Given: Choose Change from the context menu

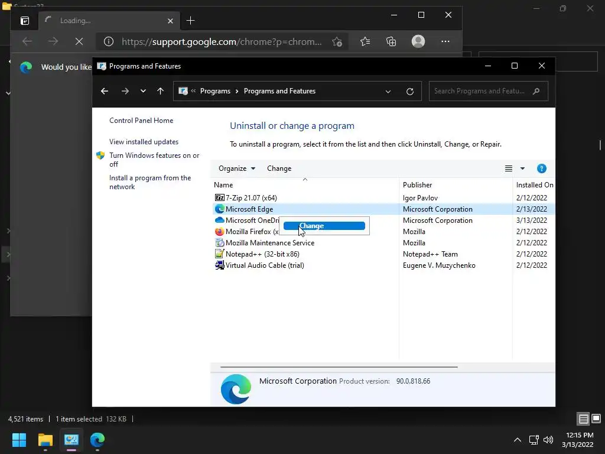Looking at the screenshot, I should point(324,226).
